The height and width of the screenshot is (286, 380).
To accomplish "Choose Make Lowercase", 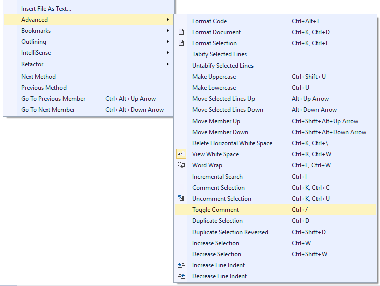I will click(x=276, y=88).
